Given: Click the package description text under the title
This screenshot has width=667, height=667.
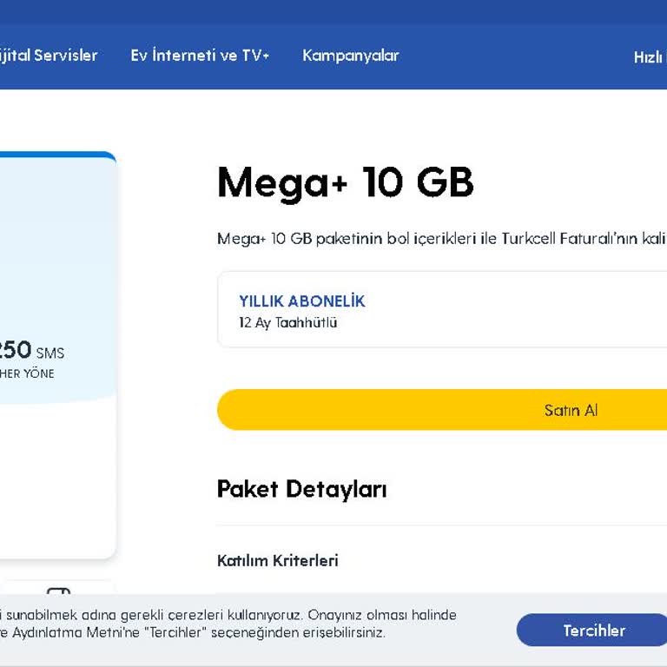Looking at the screenshot, I should (440, 239).
